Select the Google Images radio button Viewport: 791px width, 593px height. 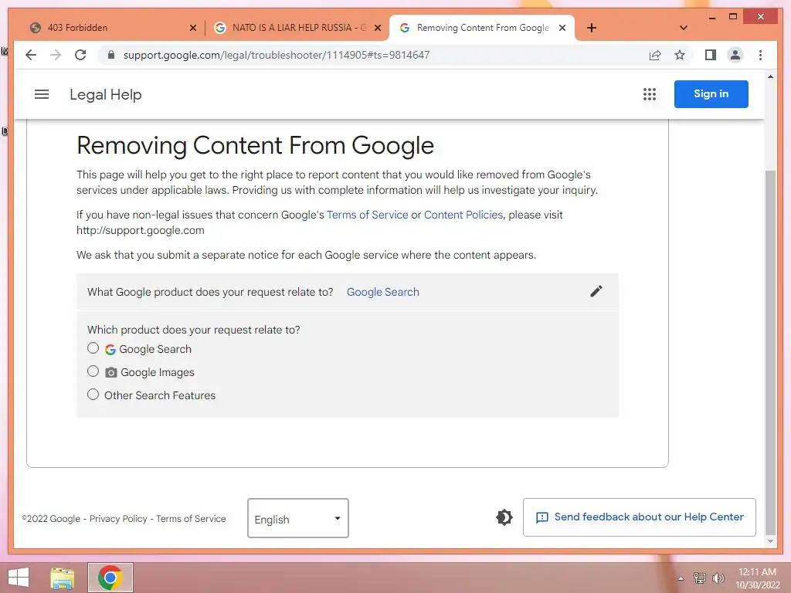(x=93, y=371)
